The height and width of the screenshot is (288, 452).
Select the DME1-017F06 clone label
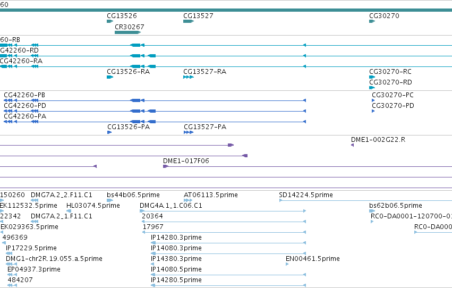pos(186,161)
